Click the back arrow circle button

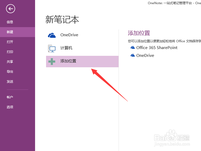10,9
